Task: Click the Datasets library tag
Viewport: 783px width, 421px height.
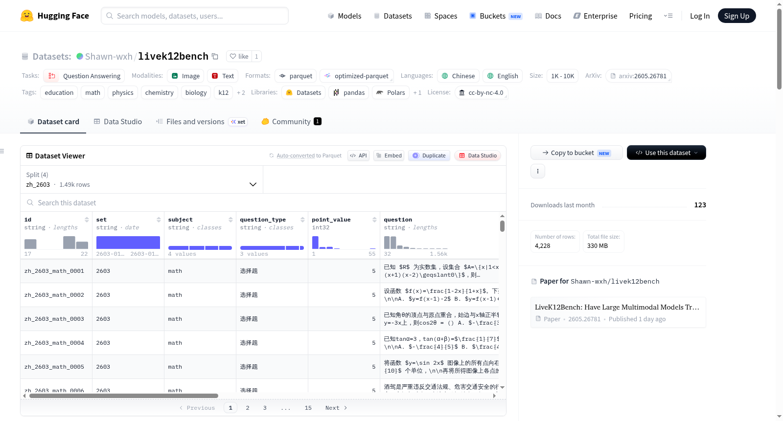Action: pyautogui.click(x=303, y=92)
